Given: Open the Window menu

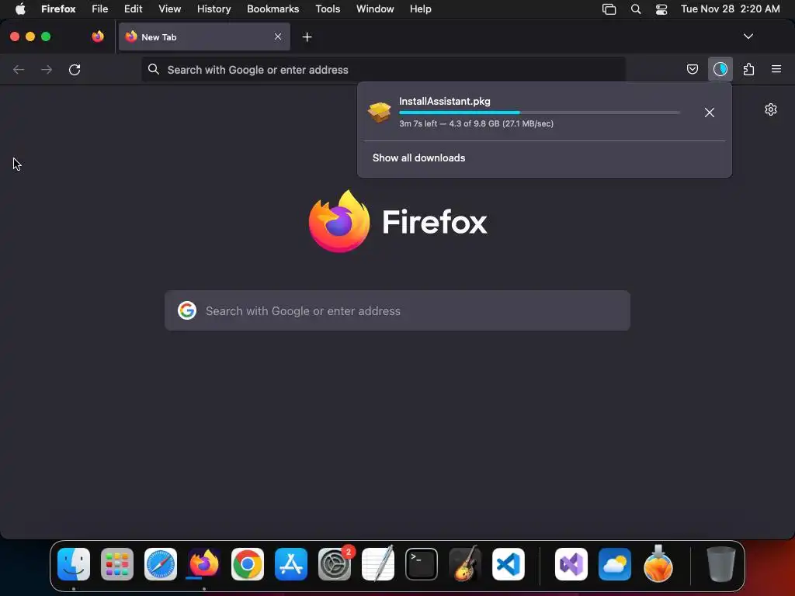Looking at the screenshot, I should [x=375, y=9].
